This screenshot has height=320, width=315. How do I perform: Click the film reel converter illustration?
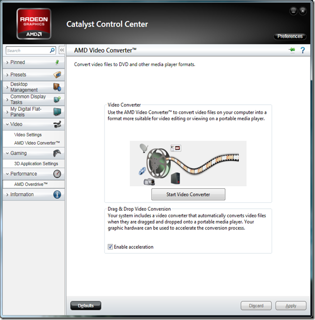[188, 163]
